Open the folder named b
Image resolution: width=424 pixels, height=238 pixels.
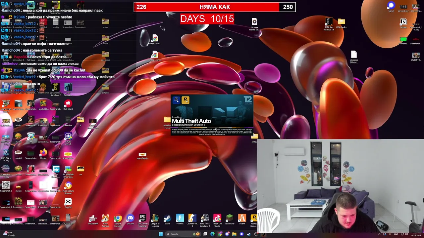[x=80, y=121]
